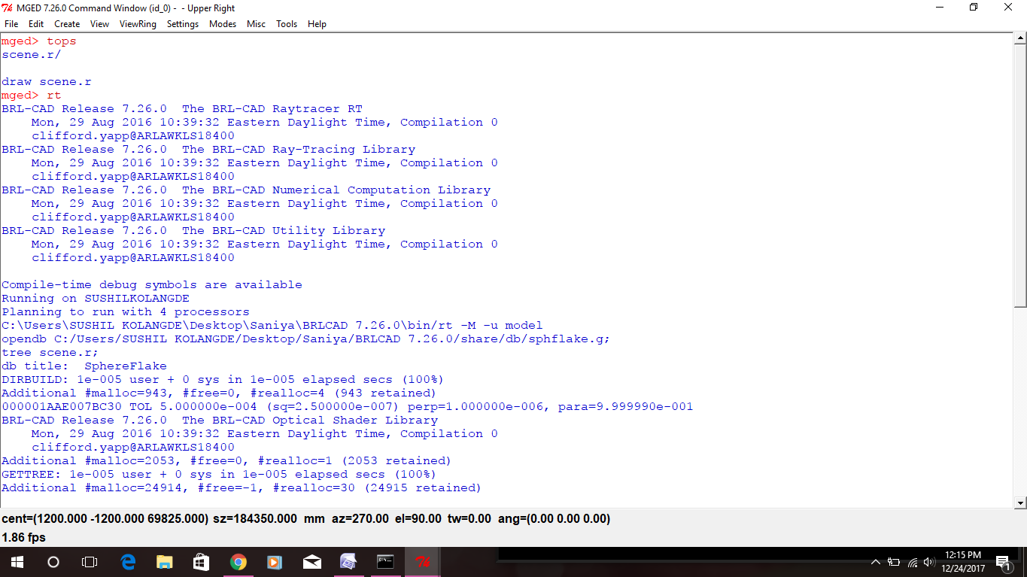The width and height of the screenshot is (1027, 577).
Task: Click 'Planning to run with 4 processors'
Action: pyautogui.click(x=126, y=312)
